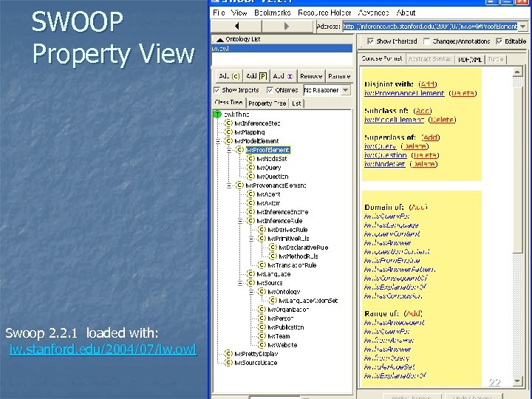532x399 pixels.
Task: Collapse the iw:Source tree node
Action: pos(240,282)
